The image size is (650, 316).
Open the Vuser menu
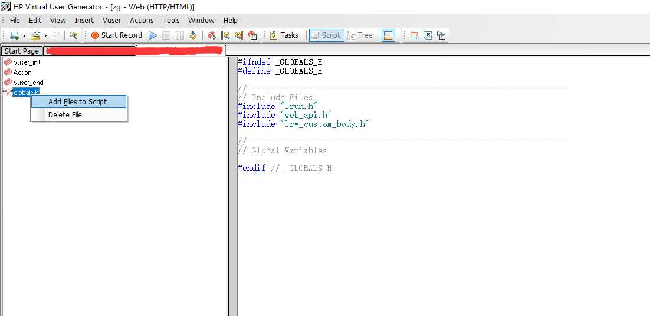(x=112, y=20)
